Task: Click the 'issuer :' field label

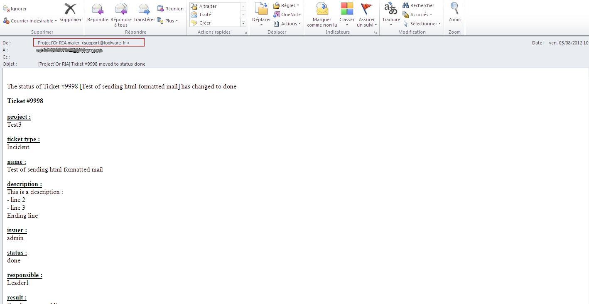Action: (17, 230)
